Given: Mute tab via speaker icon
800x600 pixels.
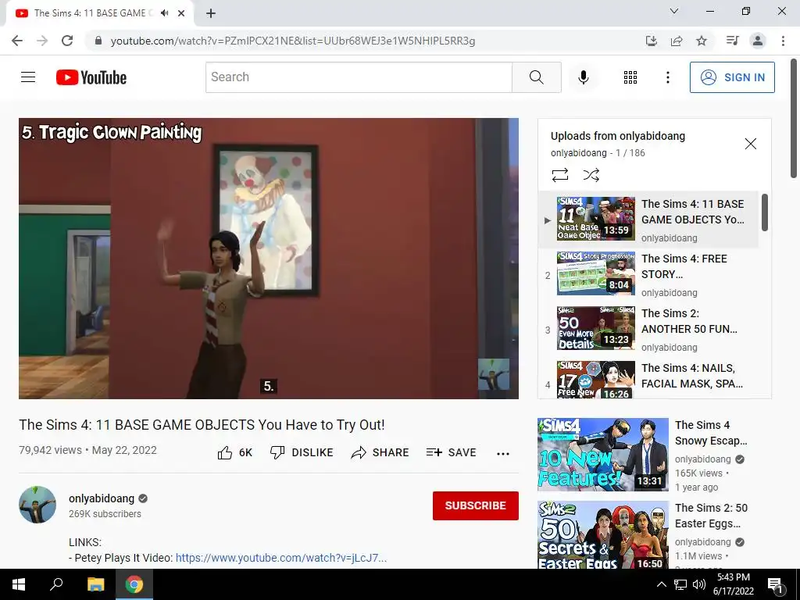Looking at the screenshot, I should click(x=164, y=13).
